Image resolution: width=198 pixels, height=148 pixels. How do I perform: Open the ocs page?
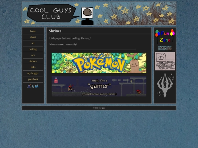[x=33, y=55]
